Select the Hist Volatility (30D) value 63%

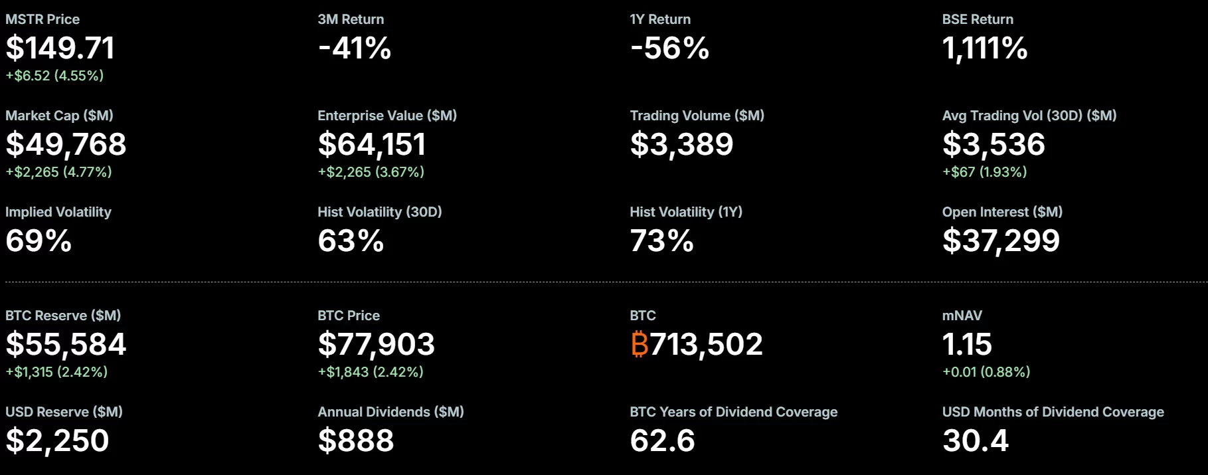click(351, 240)
